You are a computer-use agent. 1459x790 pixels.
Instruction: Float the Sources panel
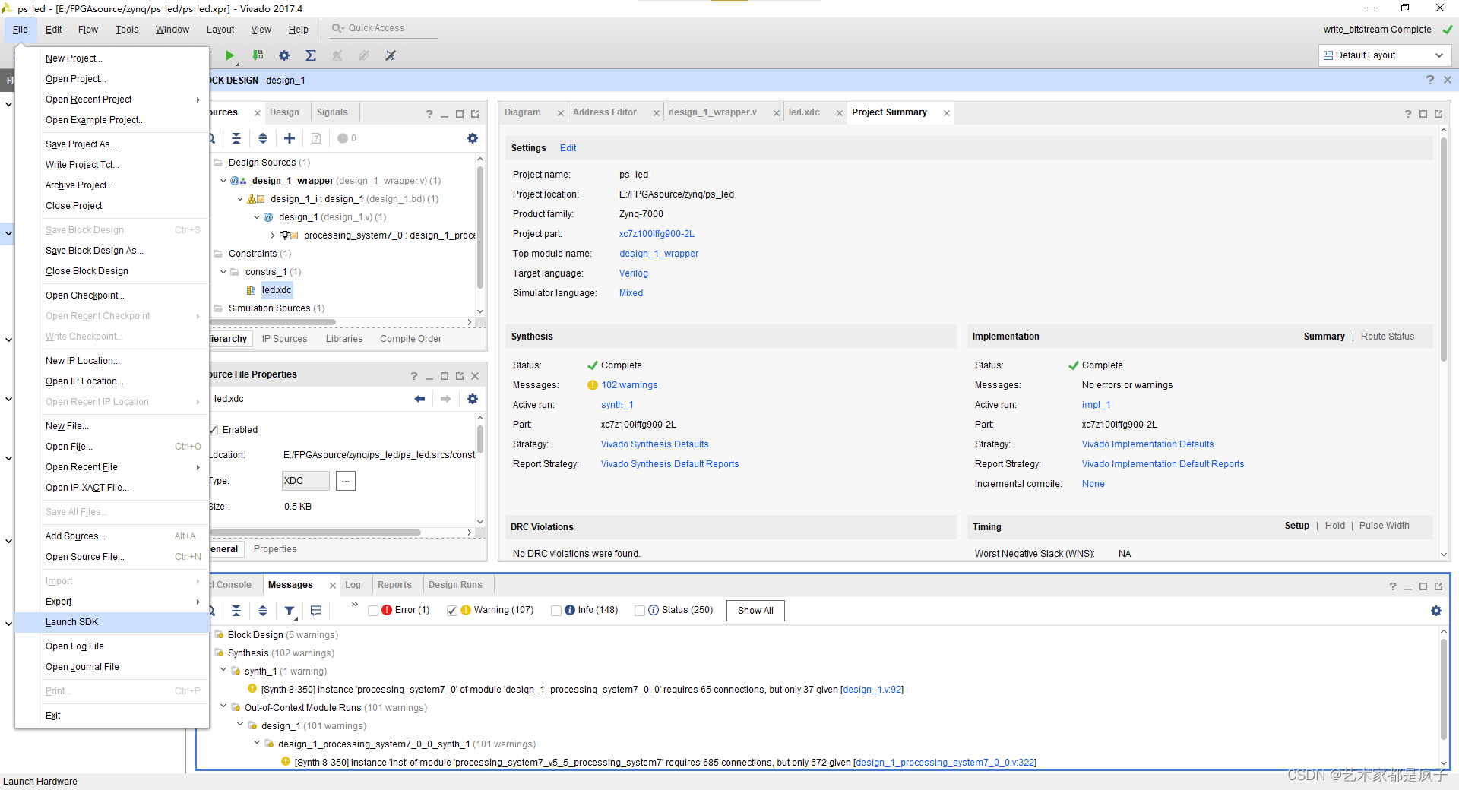coord(475,114)
